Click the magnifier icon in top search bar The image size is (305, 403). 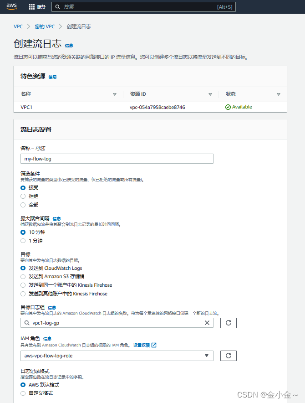tap(58, 7)
